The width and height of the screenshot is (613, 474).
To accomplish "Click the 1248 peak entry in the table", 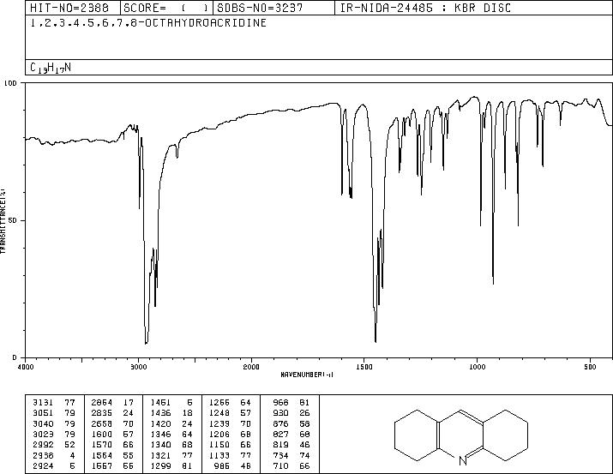I will (230, 412).
